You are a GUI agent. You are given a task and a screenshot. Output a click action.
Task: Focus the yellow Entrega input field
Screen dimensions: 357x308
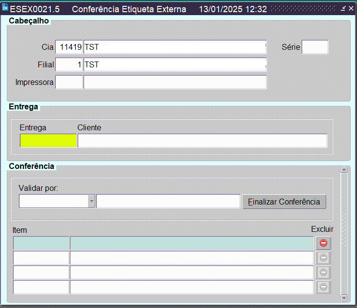[x=48, y=141]
